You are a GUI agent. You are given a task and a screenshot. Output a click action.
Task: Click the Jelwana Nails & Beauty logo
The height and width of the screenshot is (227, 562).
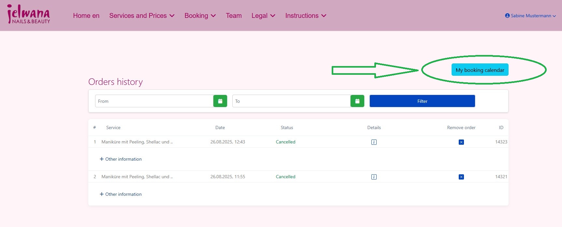point(29,15)
